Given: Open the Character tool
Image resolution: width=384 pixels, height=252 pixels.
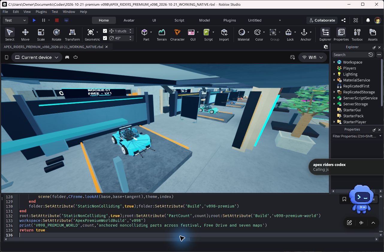Looking at the screenshot, I should click(x=177, y=35).
